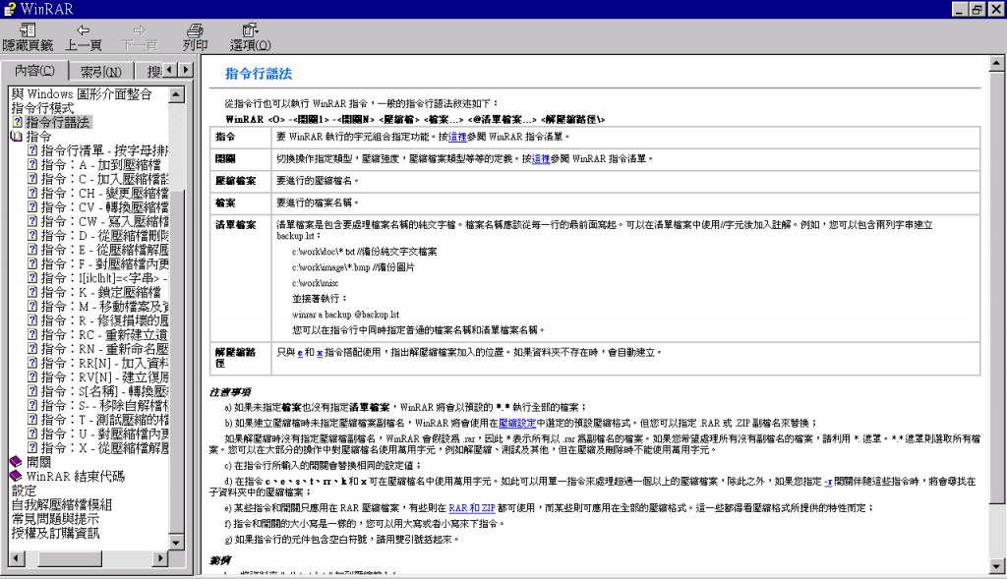Image resolution: width=1007 pixels, height=579 pixels.
Task: Click the help page vertical scrollbar thumb
Action: 997,287
